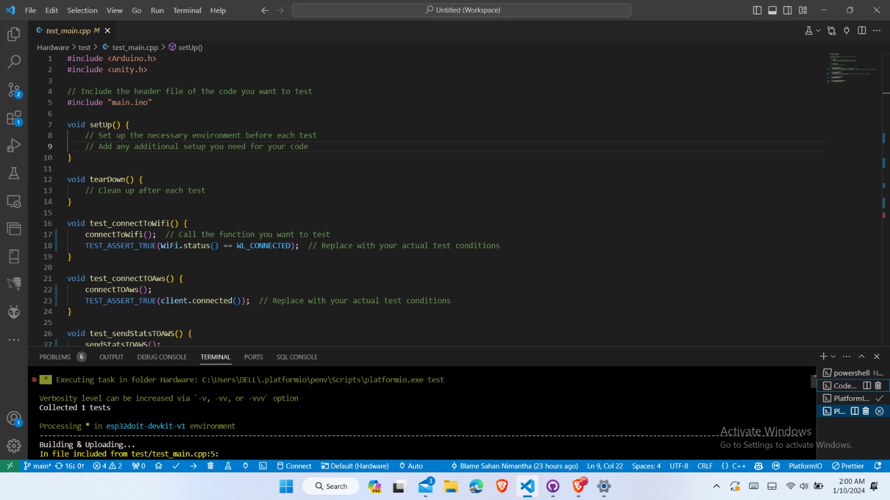Image resolution: width=890 pixels, height=500 pixels.
Task: Open test run dropdown arrow in editor toolbar
Action: point(818,31)
